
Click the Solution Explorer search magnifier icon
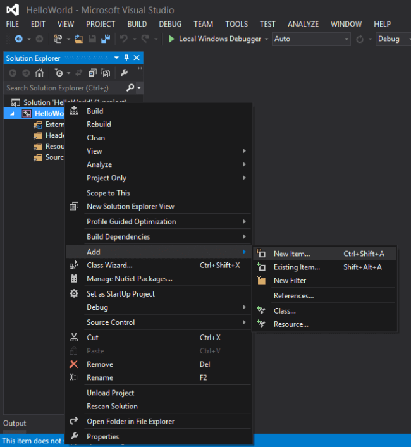pos(130,87)
